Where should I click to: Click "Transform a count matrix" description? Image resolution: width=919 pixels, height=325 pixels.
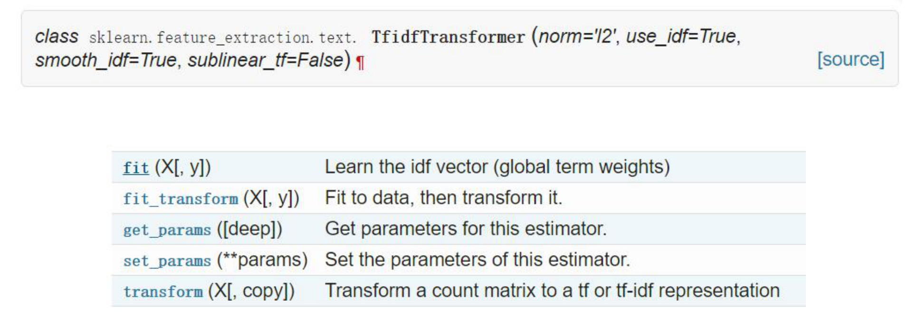[552, 291]
